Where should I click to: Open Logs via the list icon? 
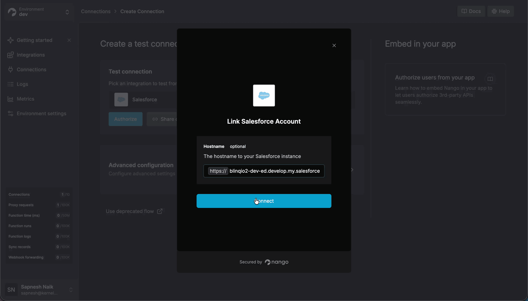[x=11, y=84]
